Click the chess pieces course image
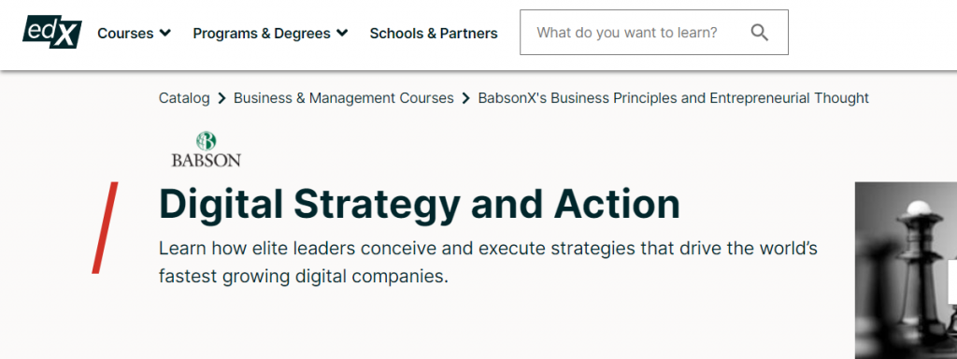This screenshot has height=359, width=957. pos(906,270)
